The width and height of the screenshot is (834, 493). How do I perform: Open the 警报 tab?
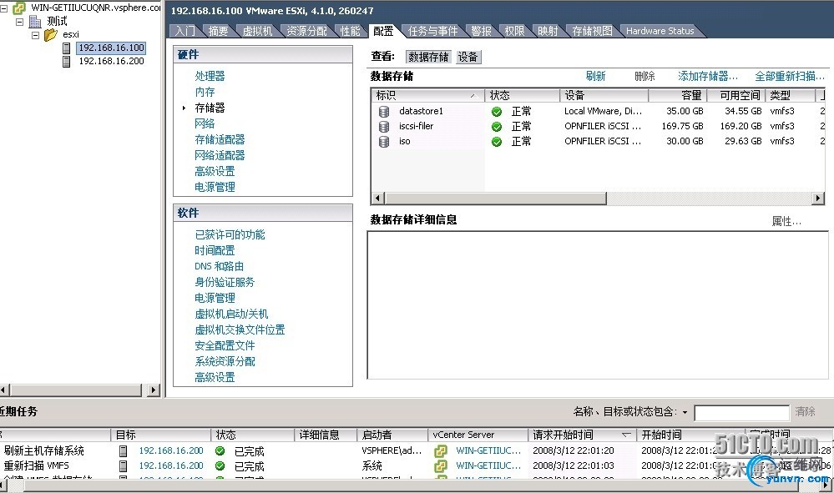[x=481, y=31]
